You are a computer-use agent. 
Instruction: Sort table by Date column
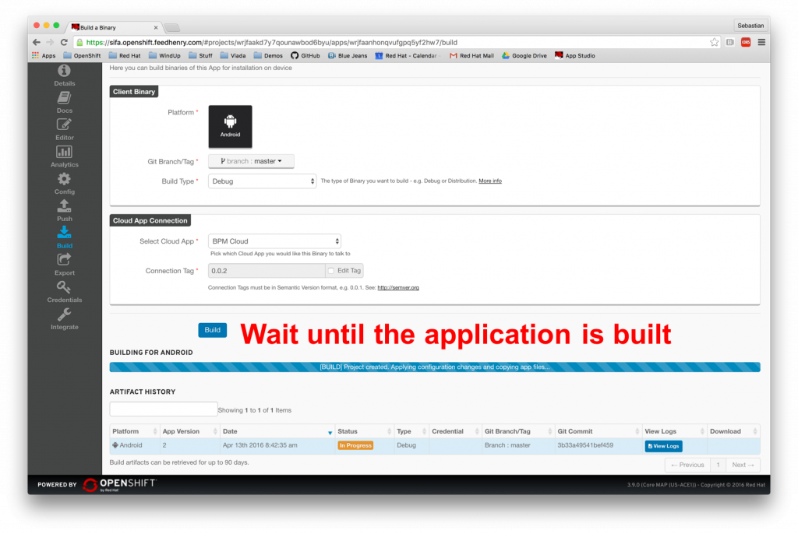point(277,431)
